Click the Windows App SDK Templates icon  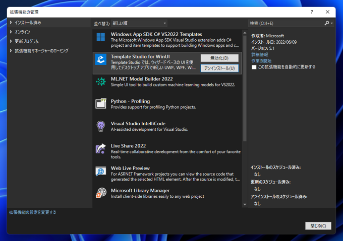click(x=100, y=37)
